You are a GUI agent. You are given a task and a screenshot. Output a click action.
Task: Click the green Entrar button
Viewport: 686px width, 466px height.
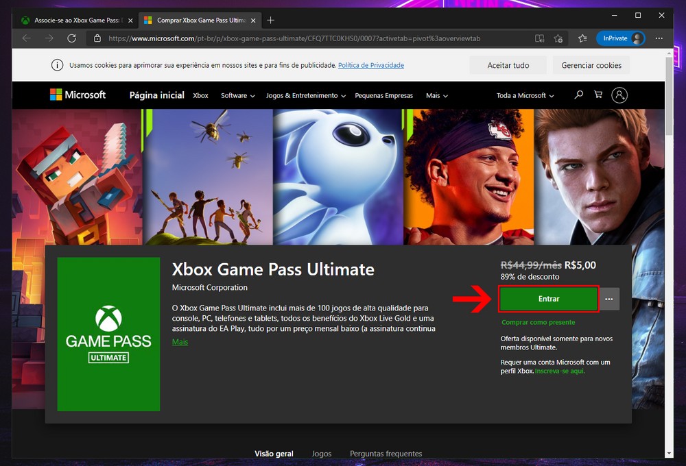coord(549,299)
